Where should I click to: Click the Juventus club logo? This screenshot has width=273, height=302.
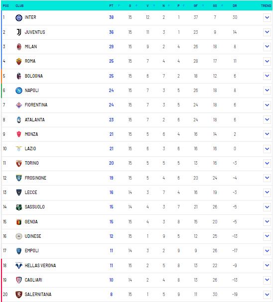(x=19, y=32)
